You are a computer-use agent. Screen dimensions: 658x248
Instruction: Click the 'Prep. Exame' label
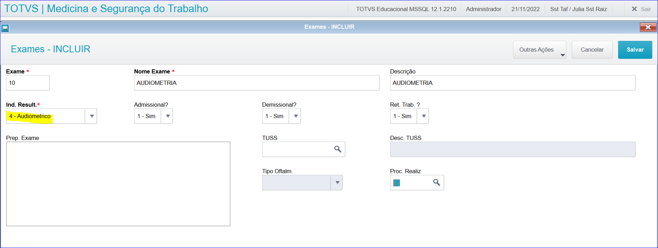pyautogui.click(x=23, y=138)
